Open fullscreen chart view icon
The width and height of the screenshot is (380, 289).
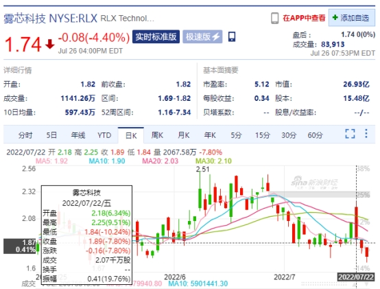350,134
